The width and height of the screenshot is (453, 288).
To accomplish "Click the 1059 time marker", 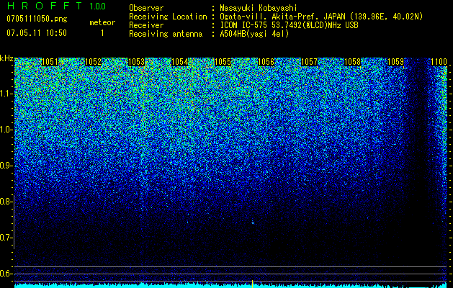I will click(x=395, y=62).
